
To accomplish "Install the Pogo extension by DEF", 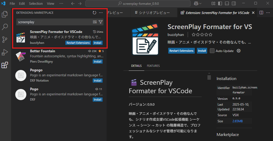I will tap(98, 100).
